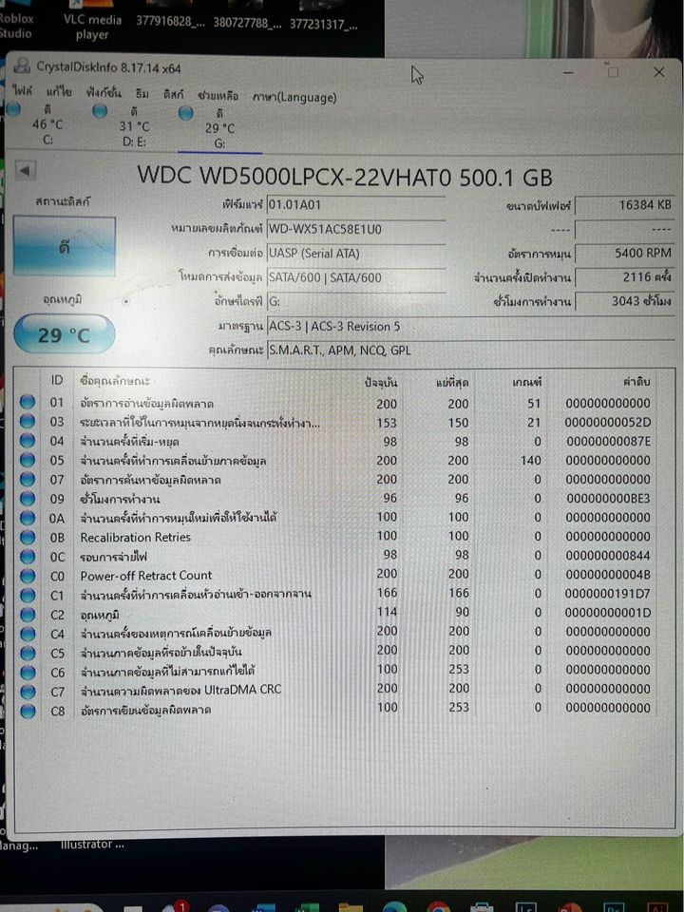
Task: Click status circle for attribute ID 05
Action: [x=28, y=461]
